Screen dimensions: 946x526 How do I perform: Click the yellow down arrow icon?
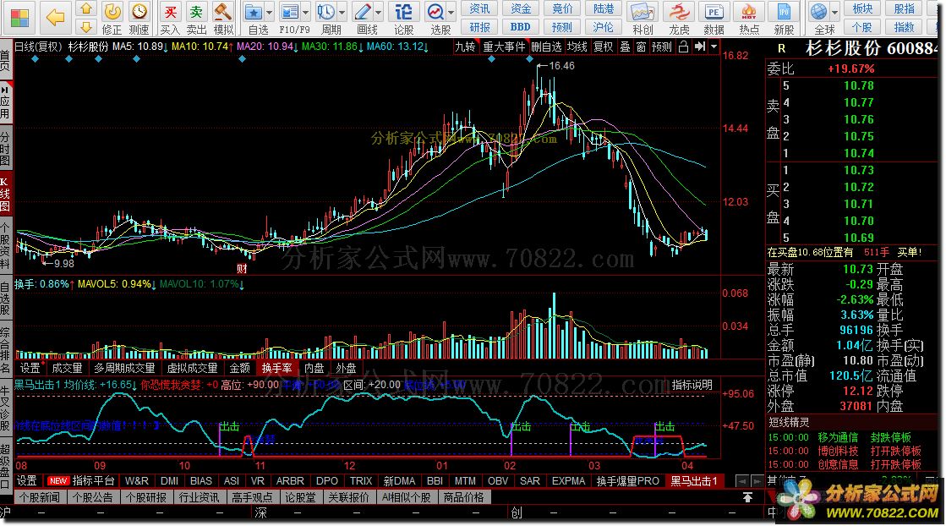coord(85,26)
